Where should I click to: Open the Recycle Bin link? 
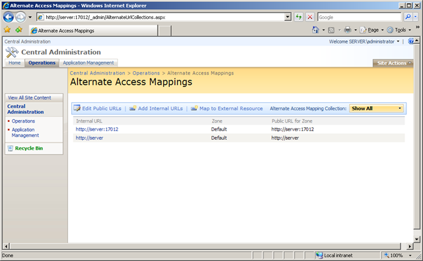29,148
